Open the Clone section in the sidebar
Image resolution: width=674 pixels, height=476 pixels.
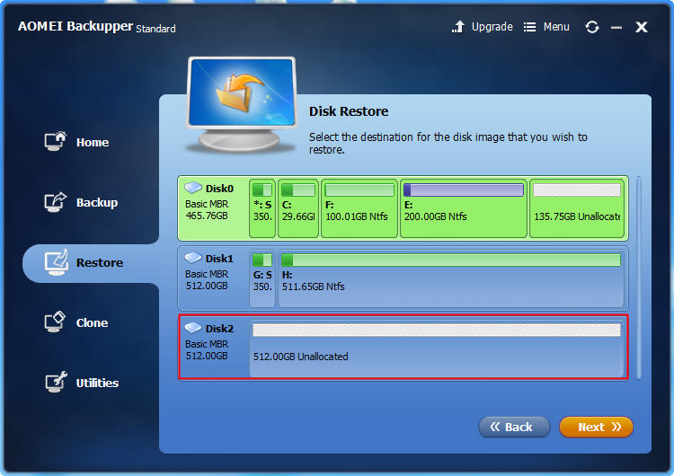[x=76, y=322]
